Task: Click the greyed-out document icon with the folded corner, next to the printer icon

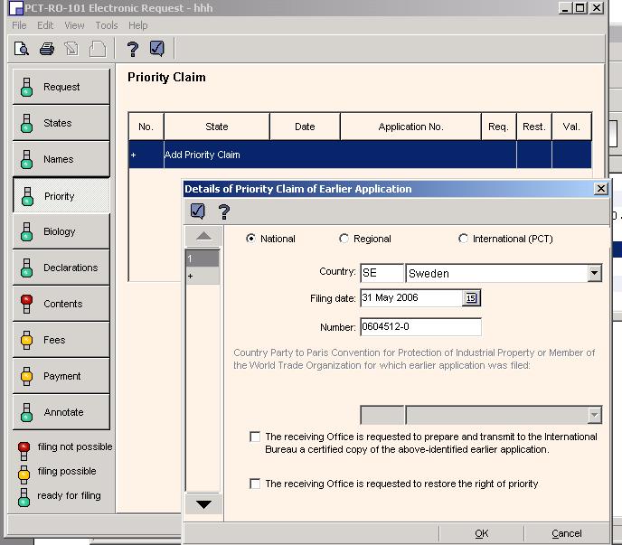Action: 71,49
